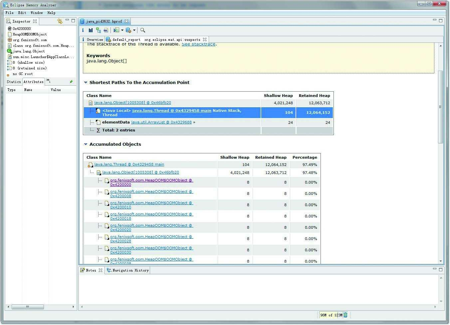
Task: Open the OQL query editor icon
Action: point(106,30)
